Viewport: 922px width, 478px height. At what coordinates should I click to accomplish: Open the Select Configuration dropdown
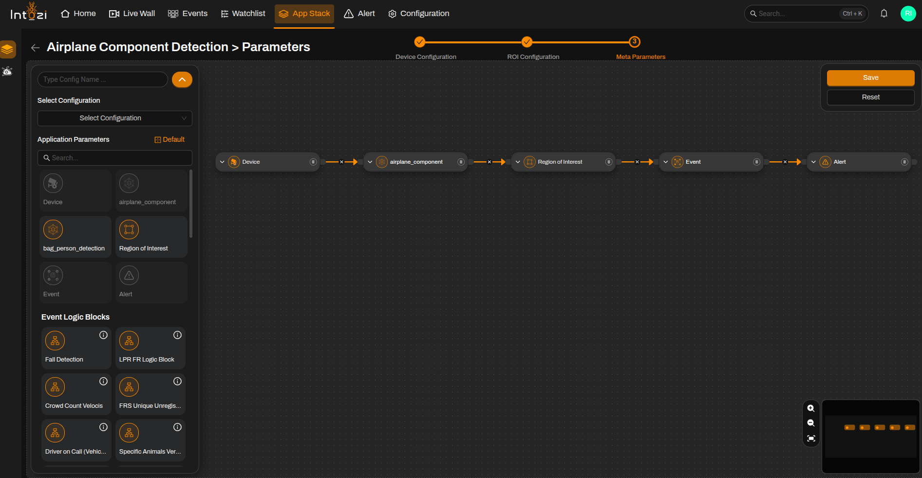click(115, 118)
